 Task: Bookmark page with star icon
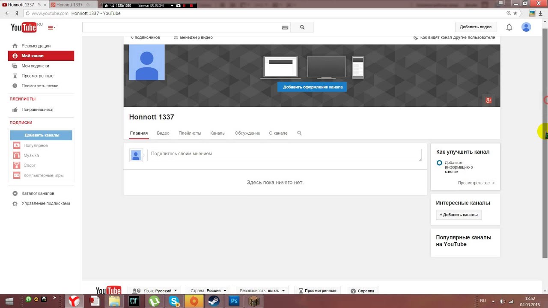point(515,13)
